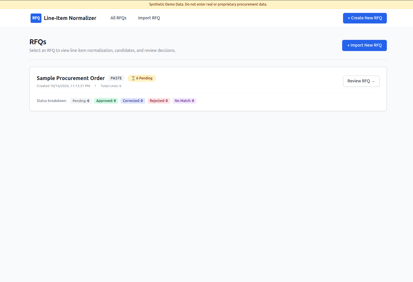This screenshot has height=282, width=413.
Task: Click the blue RFQ logo icon
Action: [x=36, y=18]
